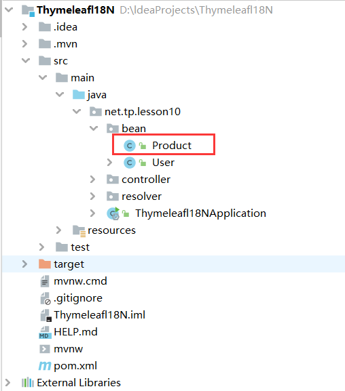
Task: Click the External Libraries icon
Action: (27, 382)
